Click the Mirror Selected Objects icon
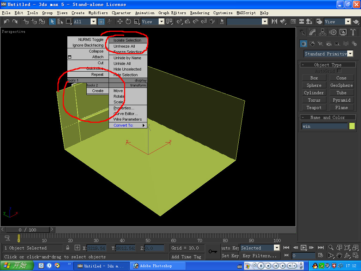Viewport: 361px width, 271px height. (x=274, y=22)
